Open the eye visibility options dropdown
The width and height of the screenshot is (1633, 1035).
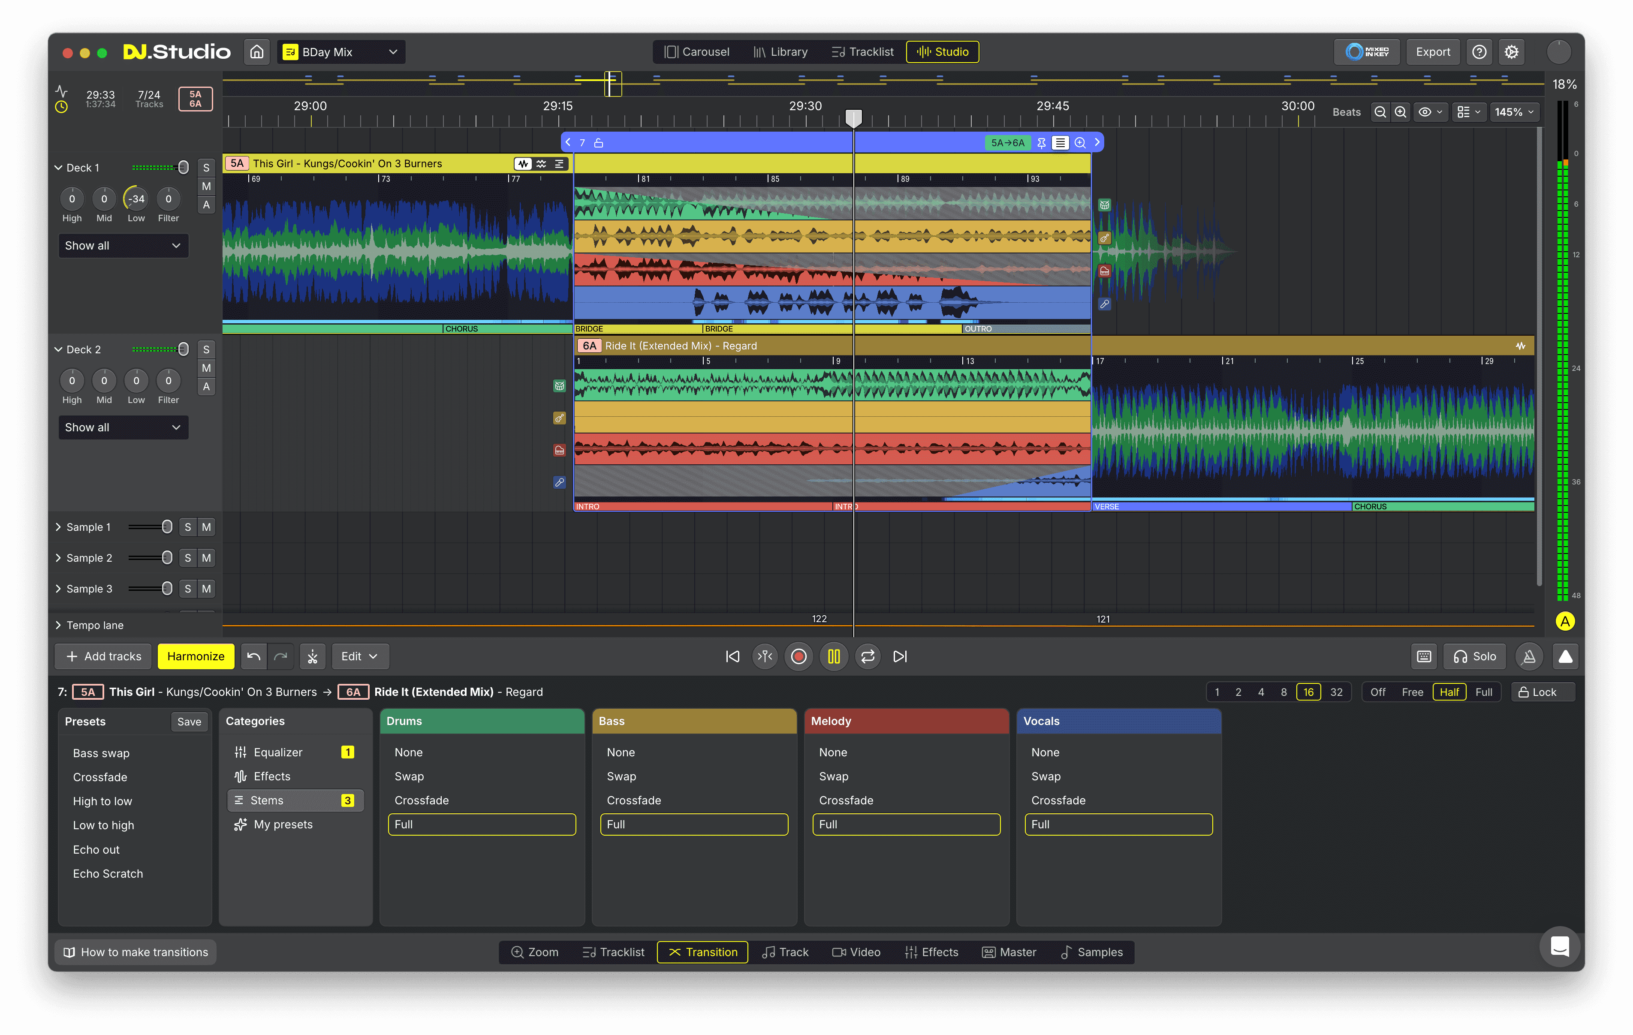pyautogui.click(x=1430, y=112)
